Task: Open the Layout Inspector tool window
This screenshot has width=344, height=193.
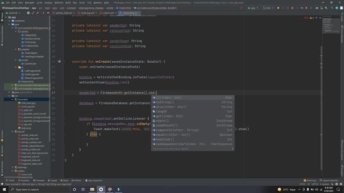Action: tap(329, 181)
